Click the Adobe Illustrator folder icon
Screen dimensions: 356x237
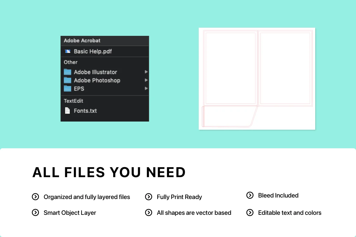pos(68,72)
